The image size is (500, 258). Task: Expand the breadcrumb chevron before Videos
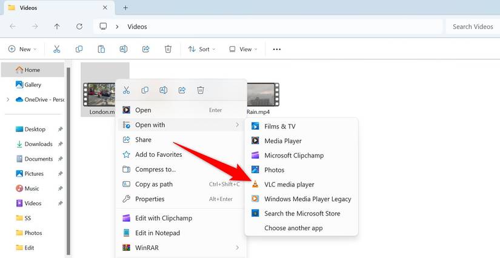(x=117, y=27)
